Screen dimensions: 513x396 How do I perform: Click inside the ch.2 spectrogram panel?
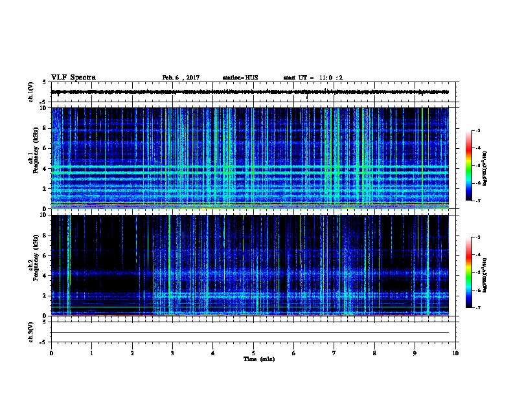[x=250, y=265]
